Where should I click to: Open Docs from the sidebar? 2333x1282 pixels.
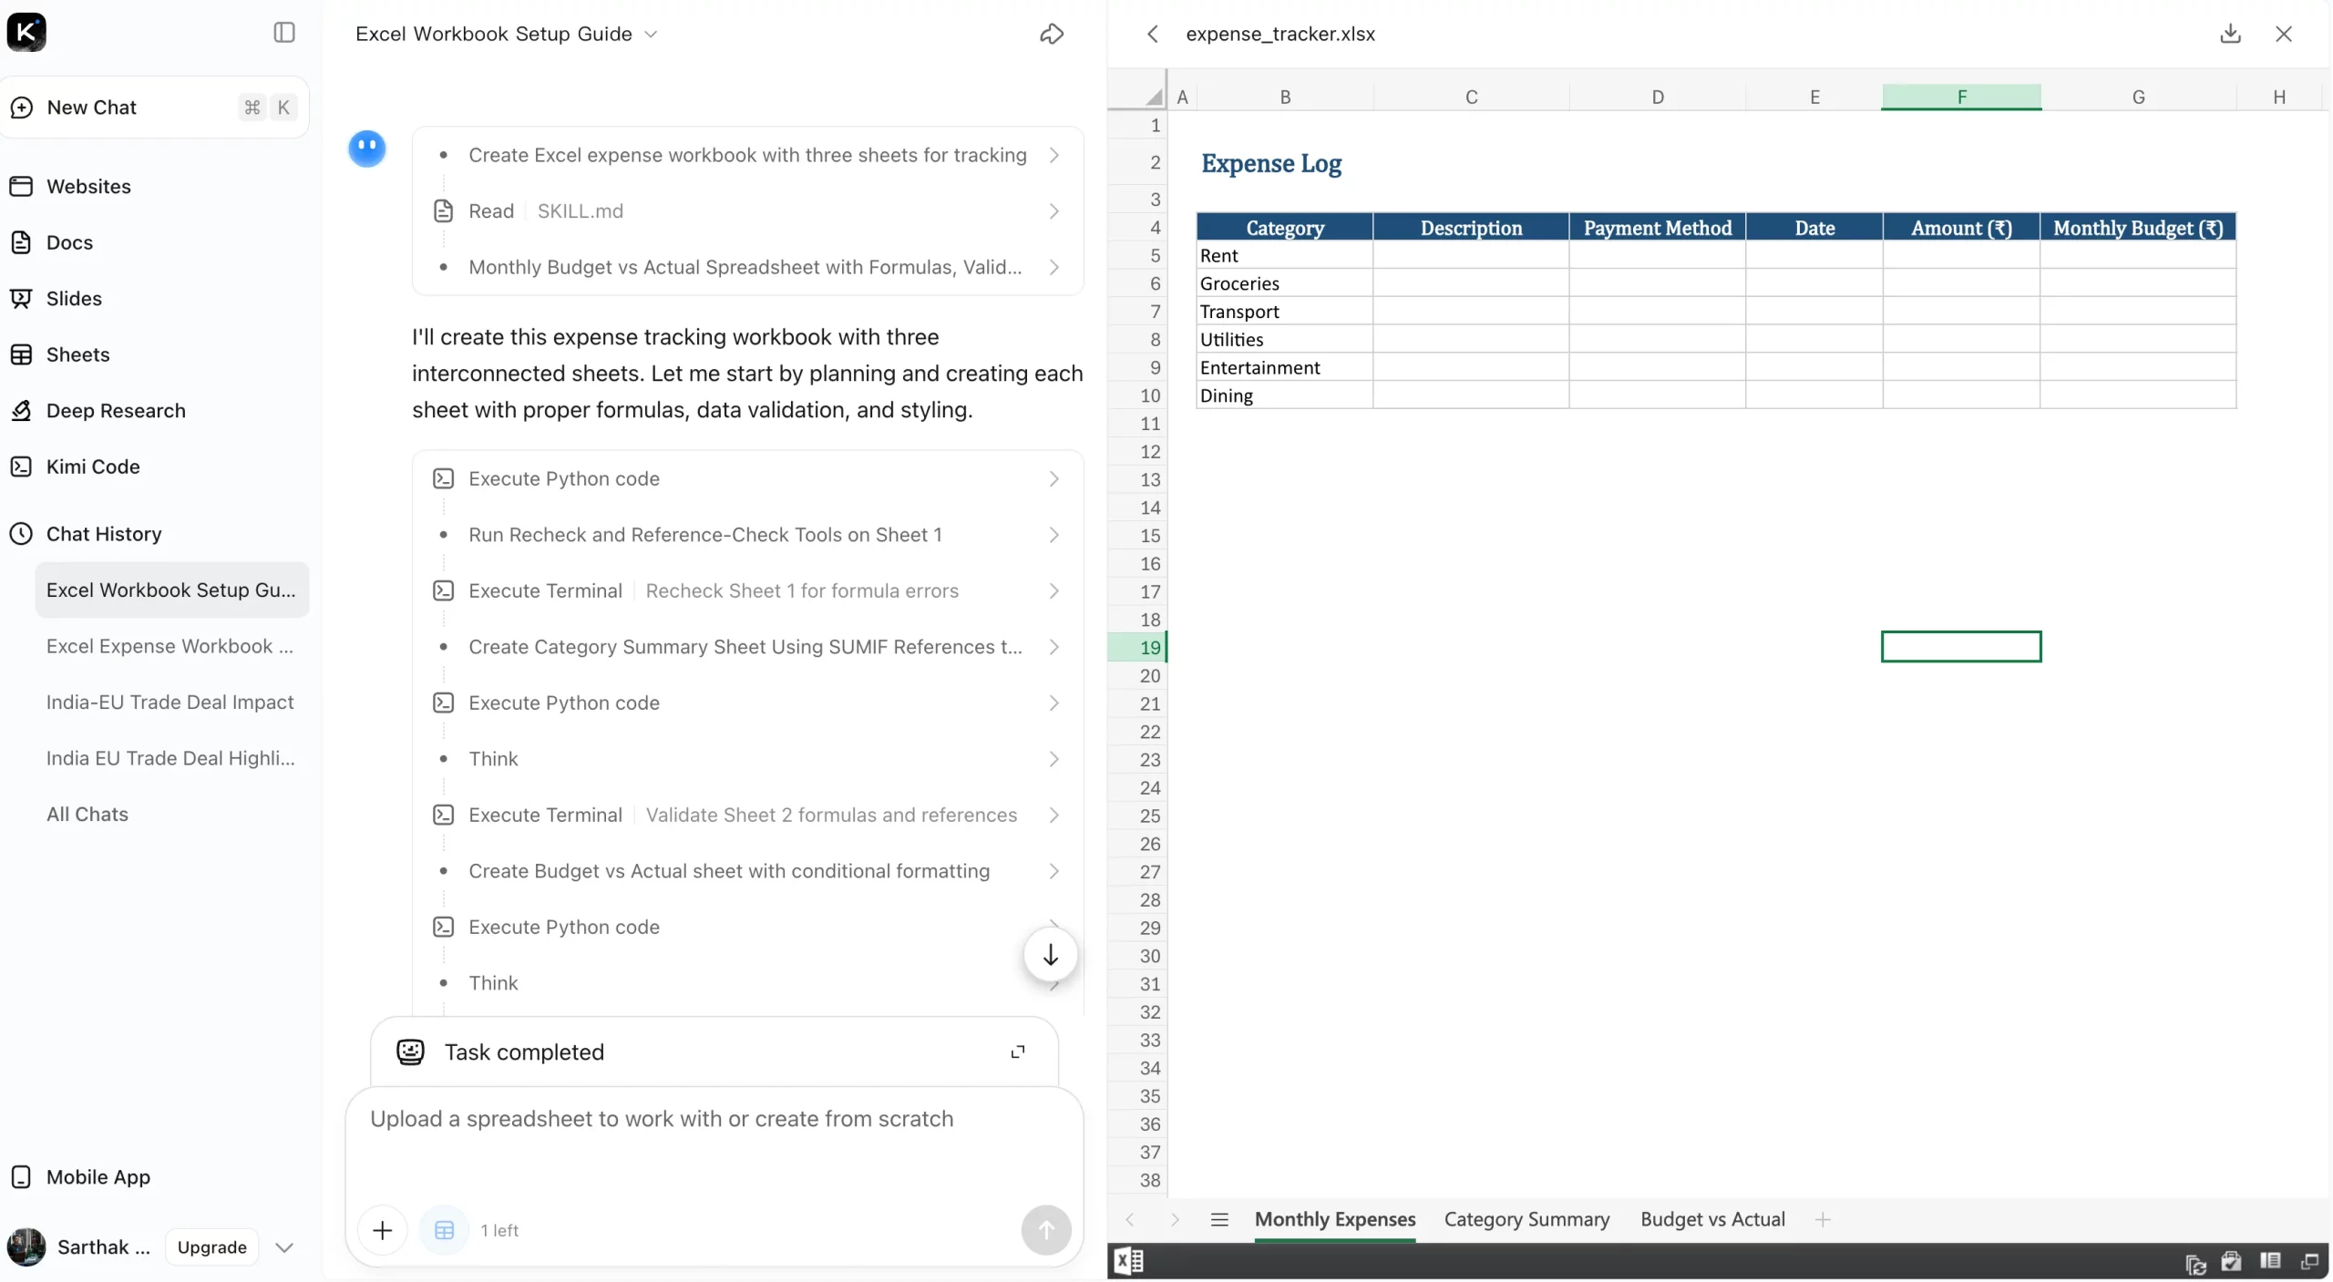pos(70,242)
